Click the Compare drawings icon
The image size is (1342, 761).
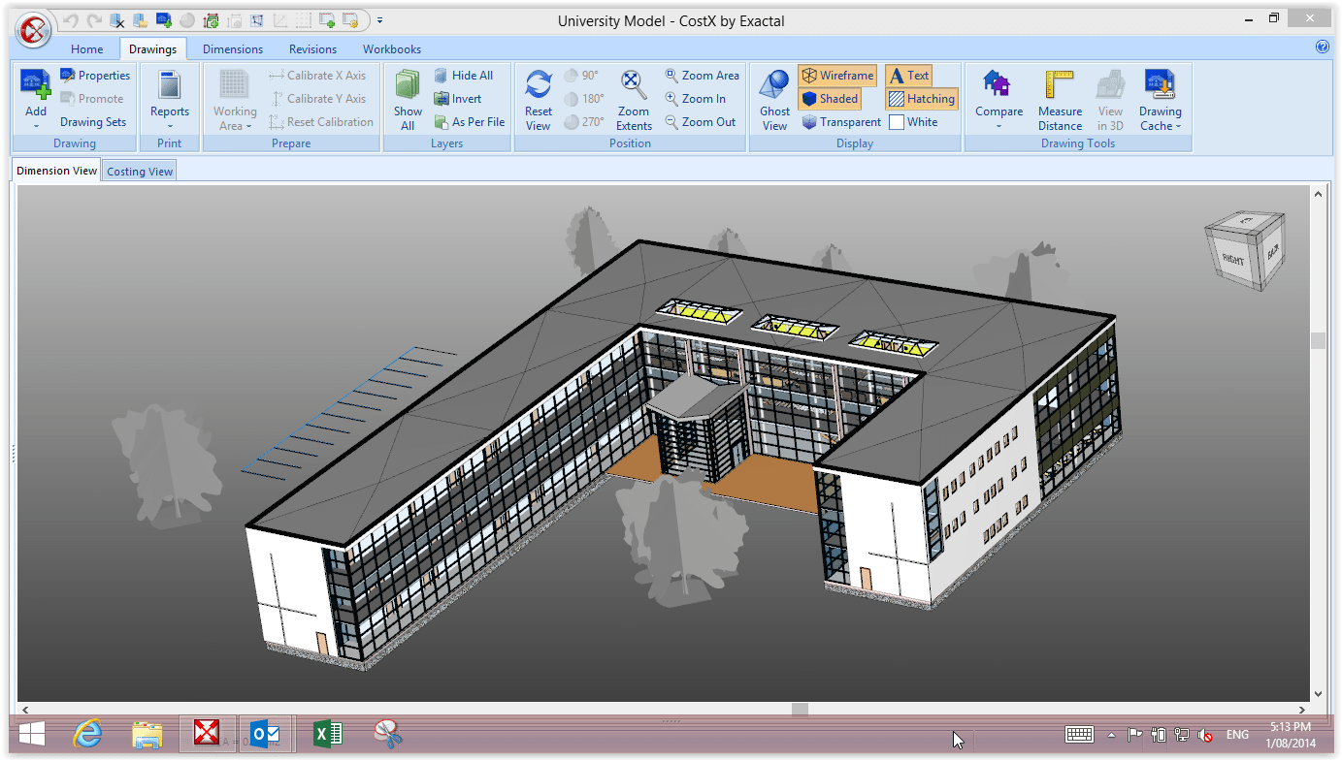998,84
